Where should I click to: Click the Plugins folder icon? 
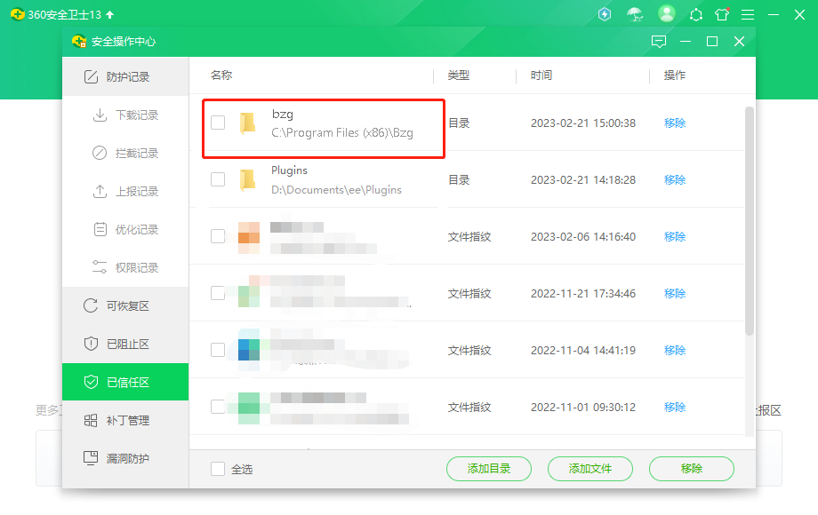248,180
